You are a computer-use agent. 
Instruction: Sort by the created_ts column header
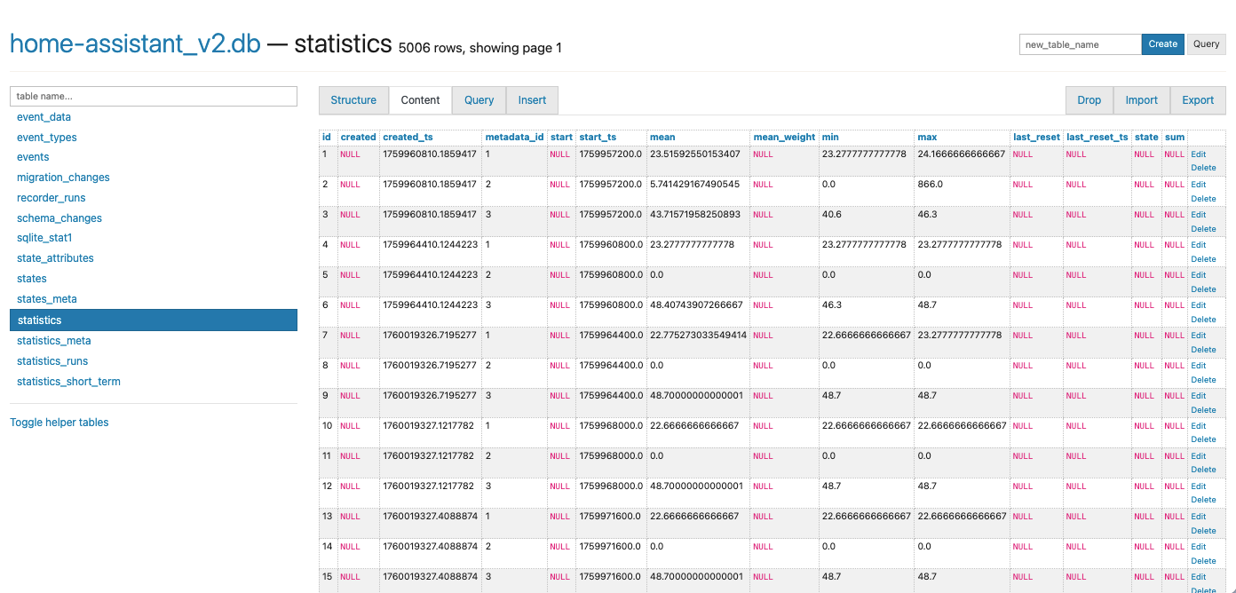point(408,138)
